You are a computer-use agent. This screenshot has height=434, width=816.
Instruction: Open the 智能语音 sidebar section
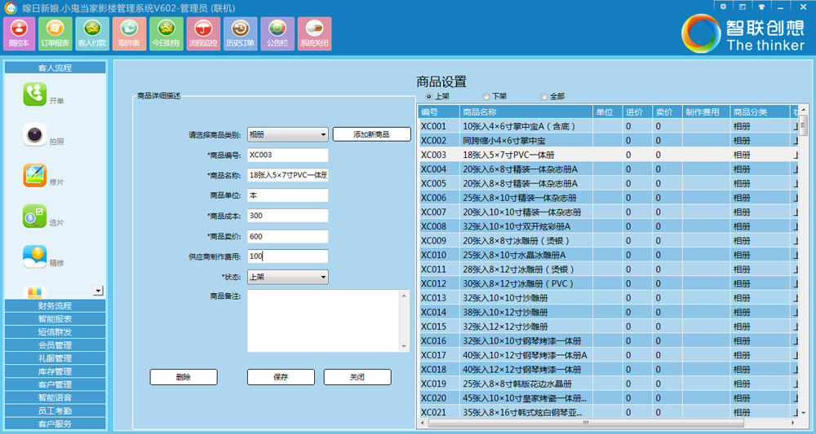[55, 397]
